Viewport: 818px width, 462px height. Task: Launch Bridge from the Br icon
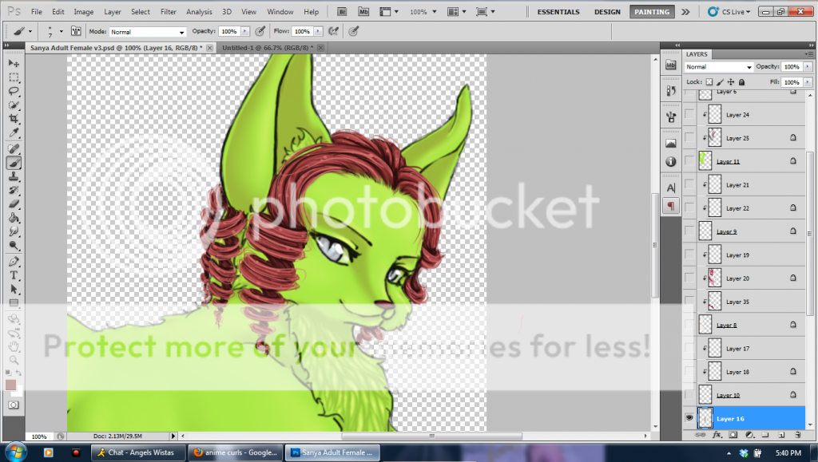point(341,12)
